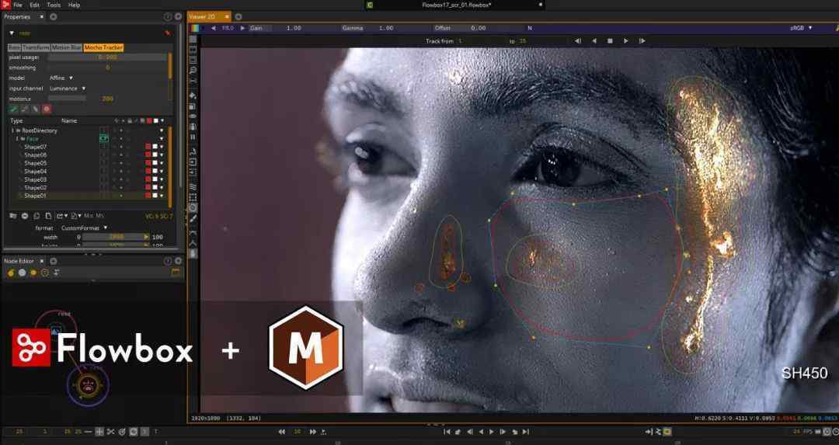This screenshot has width=839, height=445.
Task: Toggle the checkbox for Shape07
Action: point(103,147)
